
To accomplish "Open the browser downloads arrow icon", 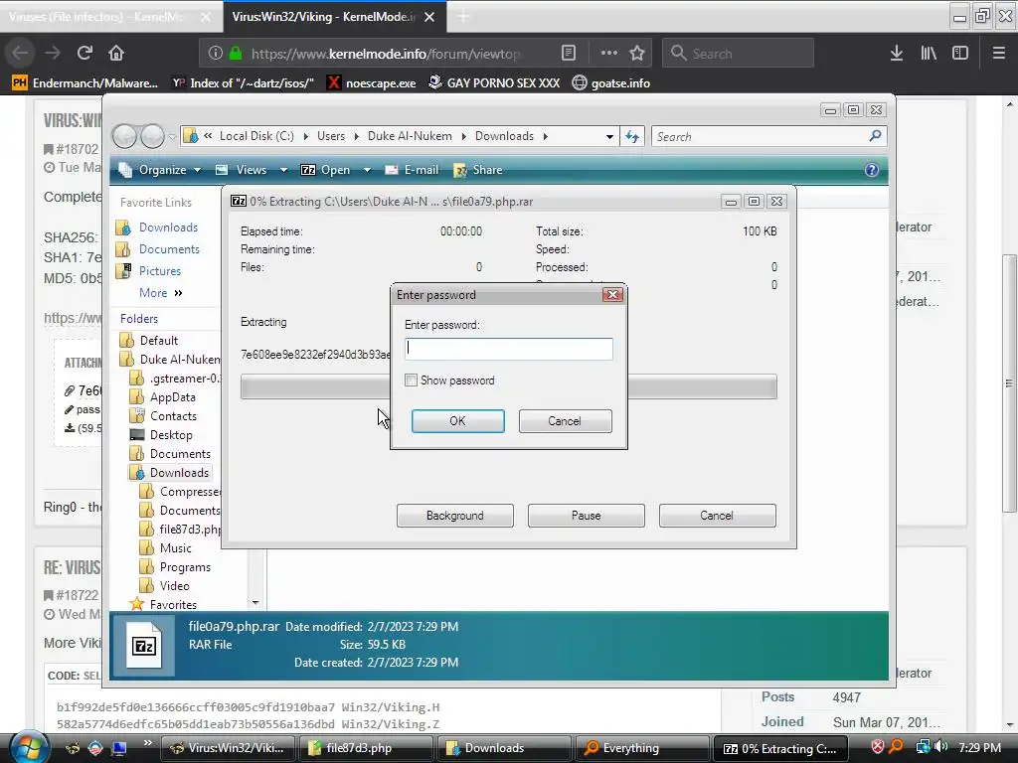I will click(x=897, y=54).
